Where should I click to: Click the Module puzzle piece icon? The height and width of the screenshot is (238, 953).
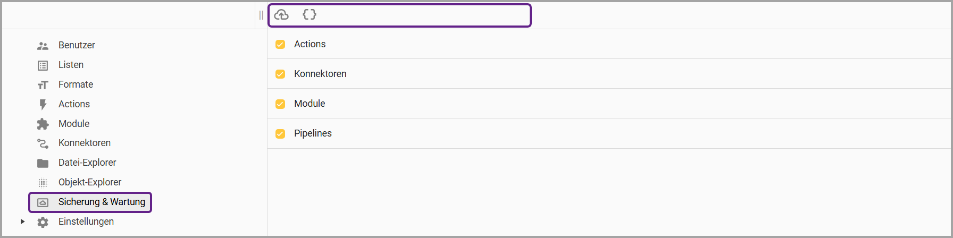point(43,124)
